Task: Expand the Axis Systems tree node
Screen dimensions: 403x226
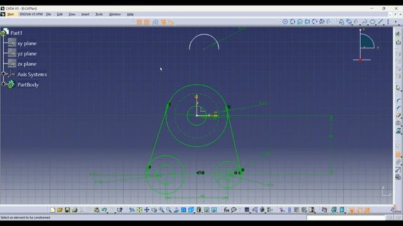Action: [x=3, y=74]
